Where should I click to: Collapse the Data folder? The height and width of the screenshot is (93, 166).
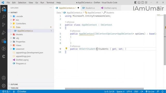[11, 27]
